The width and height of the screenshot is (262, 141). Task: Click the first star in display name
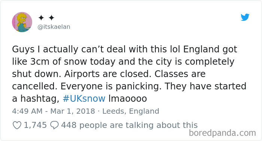click(41, 18)
